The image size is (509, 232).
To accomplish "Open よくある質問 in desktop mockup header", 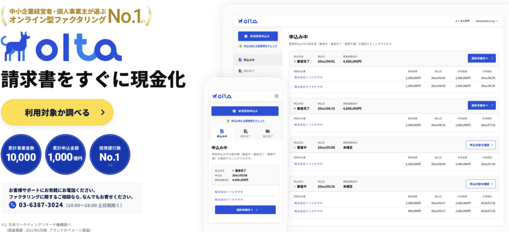I will coord(463,21).
